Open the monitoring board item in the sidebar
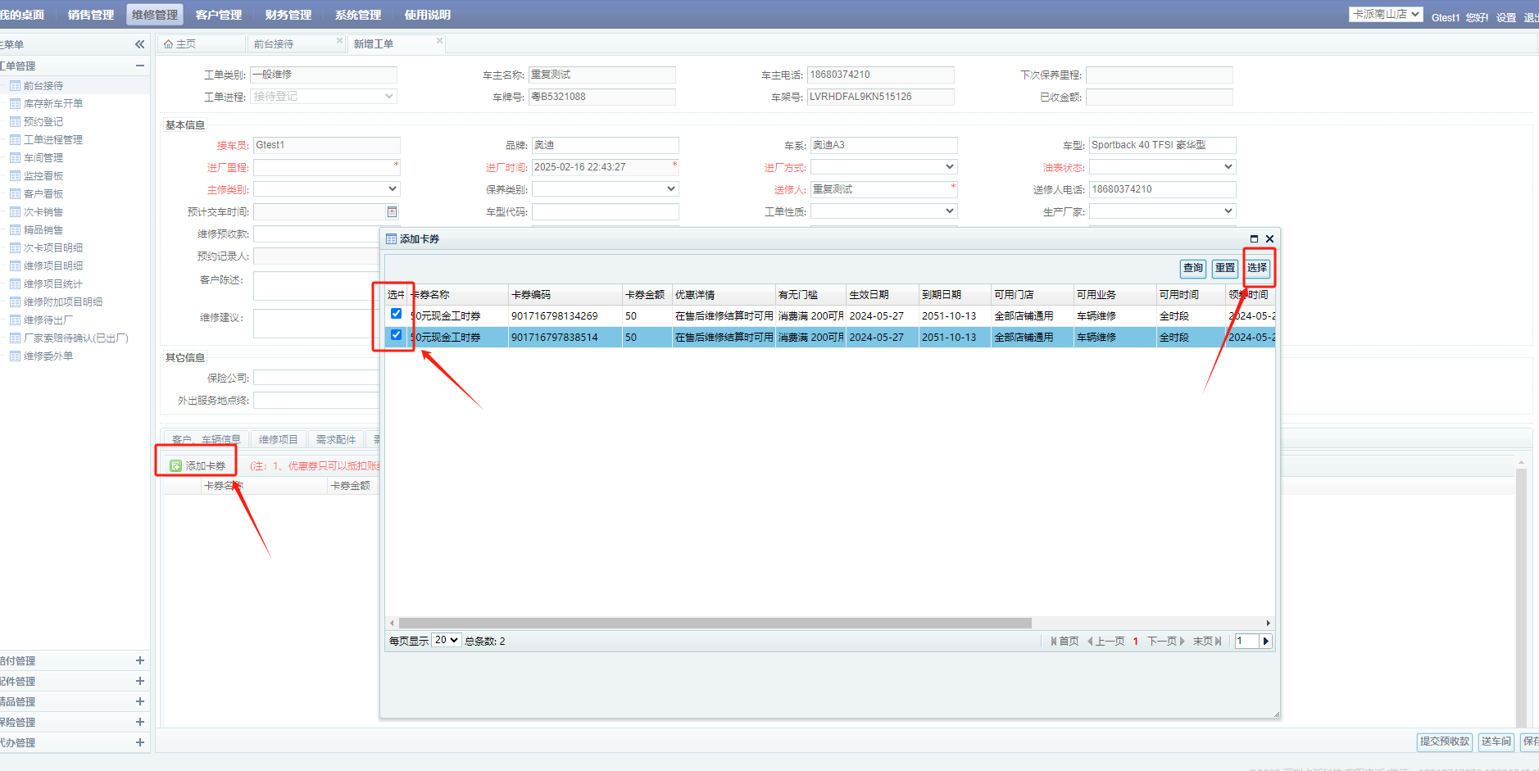This screenshot has height=771, width=1539. [43, 176]
